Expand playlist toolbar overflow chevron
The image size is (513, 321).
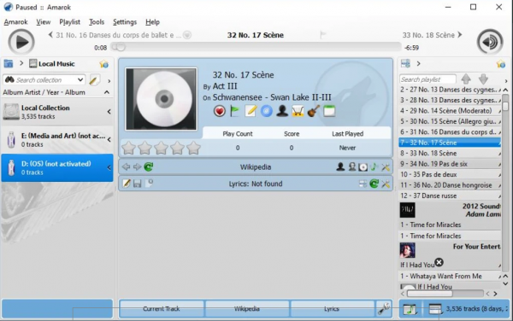[506, 80]
